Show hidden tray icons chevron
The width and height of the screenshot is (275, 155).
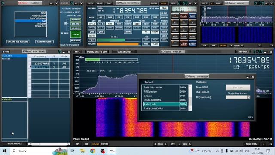point(217,151)
